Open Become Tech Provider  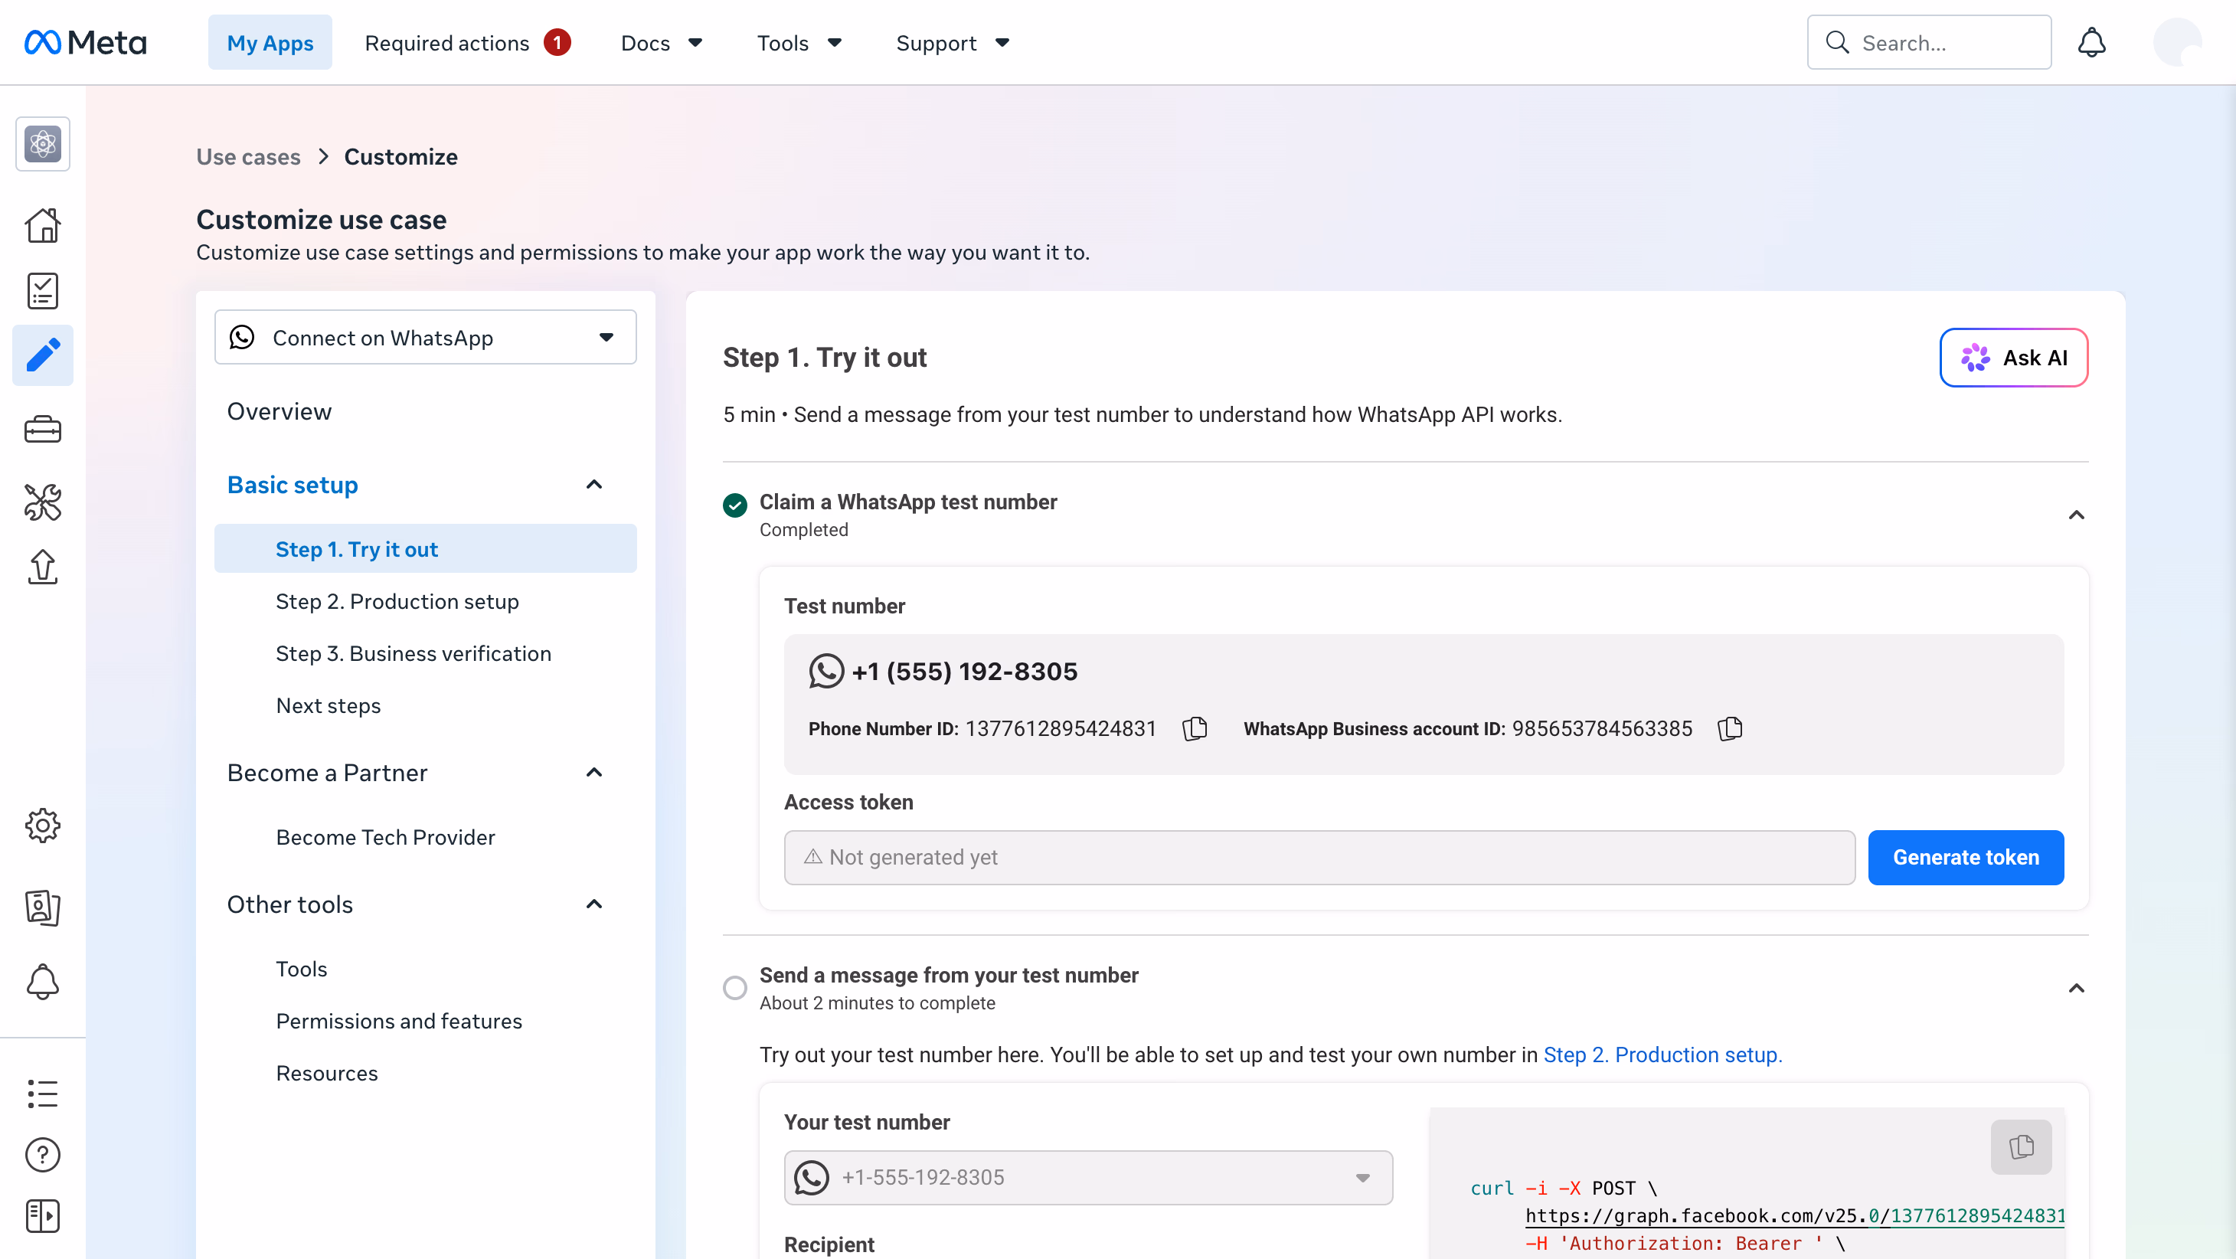[385, 837]
